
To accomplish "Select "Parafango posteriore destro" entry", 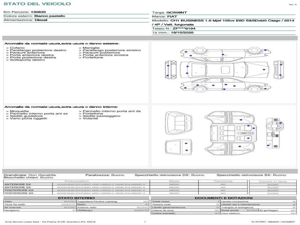I will coord(38,50).
